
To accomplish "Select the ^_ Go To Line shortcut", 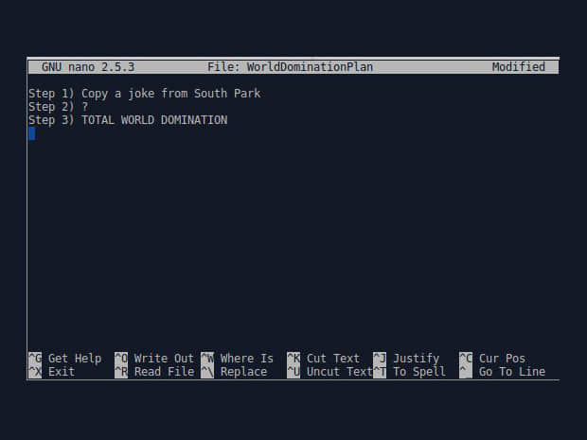I will [x=503, y=372].
